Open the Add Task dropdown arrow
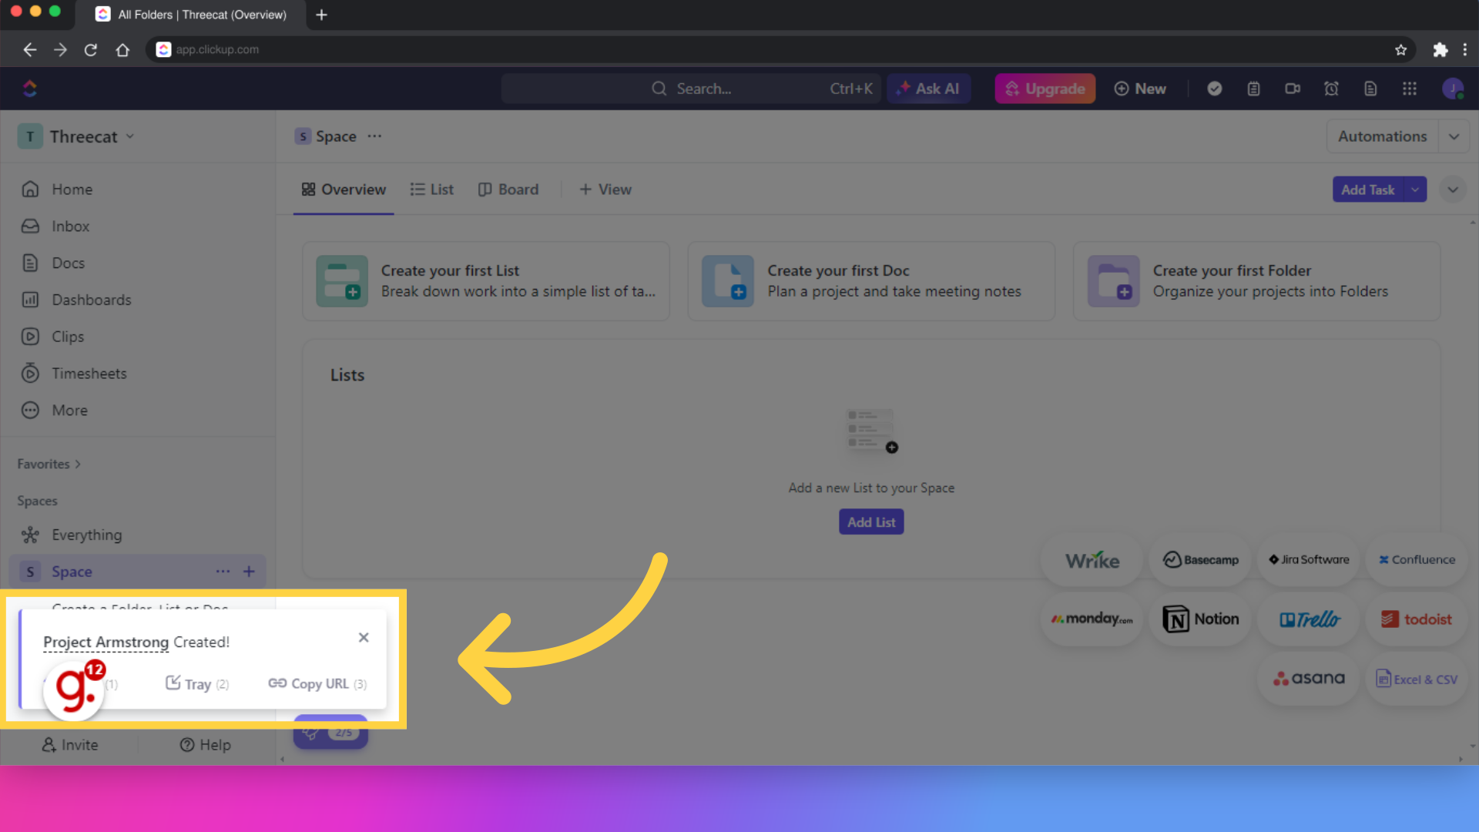Image resolution: width=1479 pixels, height=832 pixels. pyautogui.click(x=1415, y=190)
